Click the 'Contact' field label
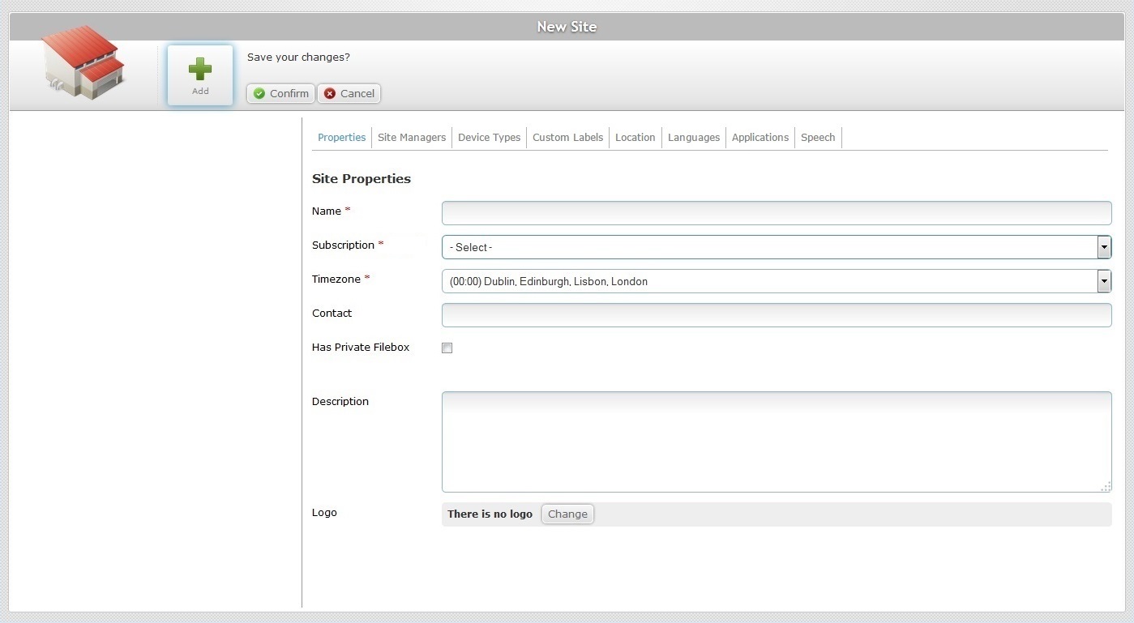 pyautogui.click(x=332, y=314)
